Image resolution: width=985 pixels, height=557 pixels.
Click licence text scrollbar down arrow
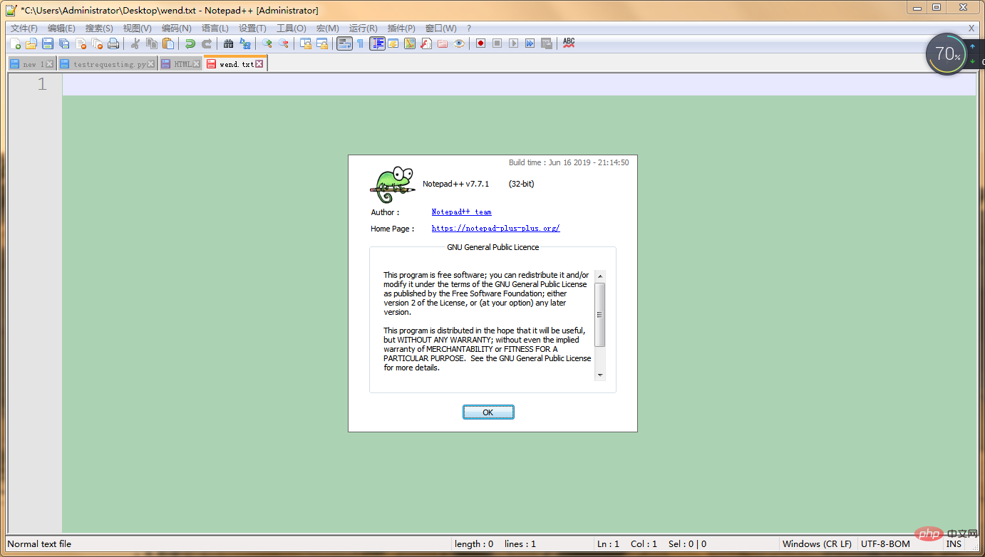point(600,375)
